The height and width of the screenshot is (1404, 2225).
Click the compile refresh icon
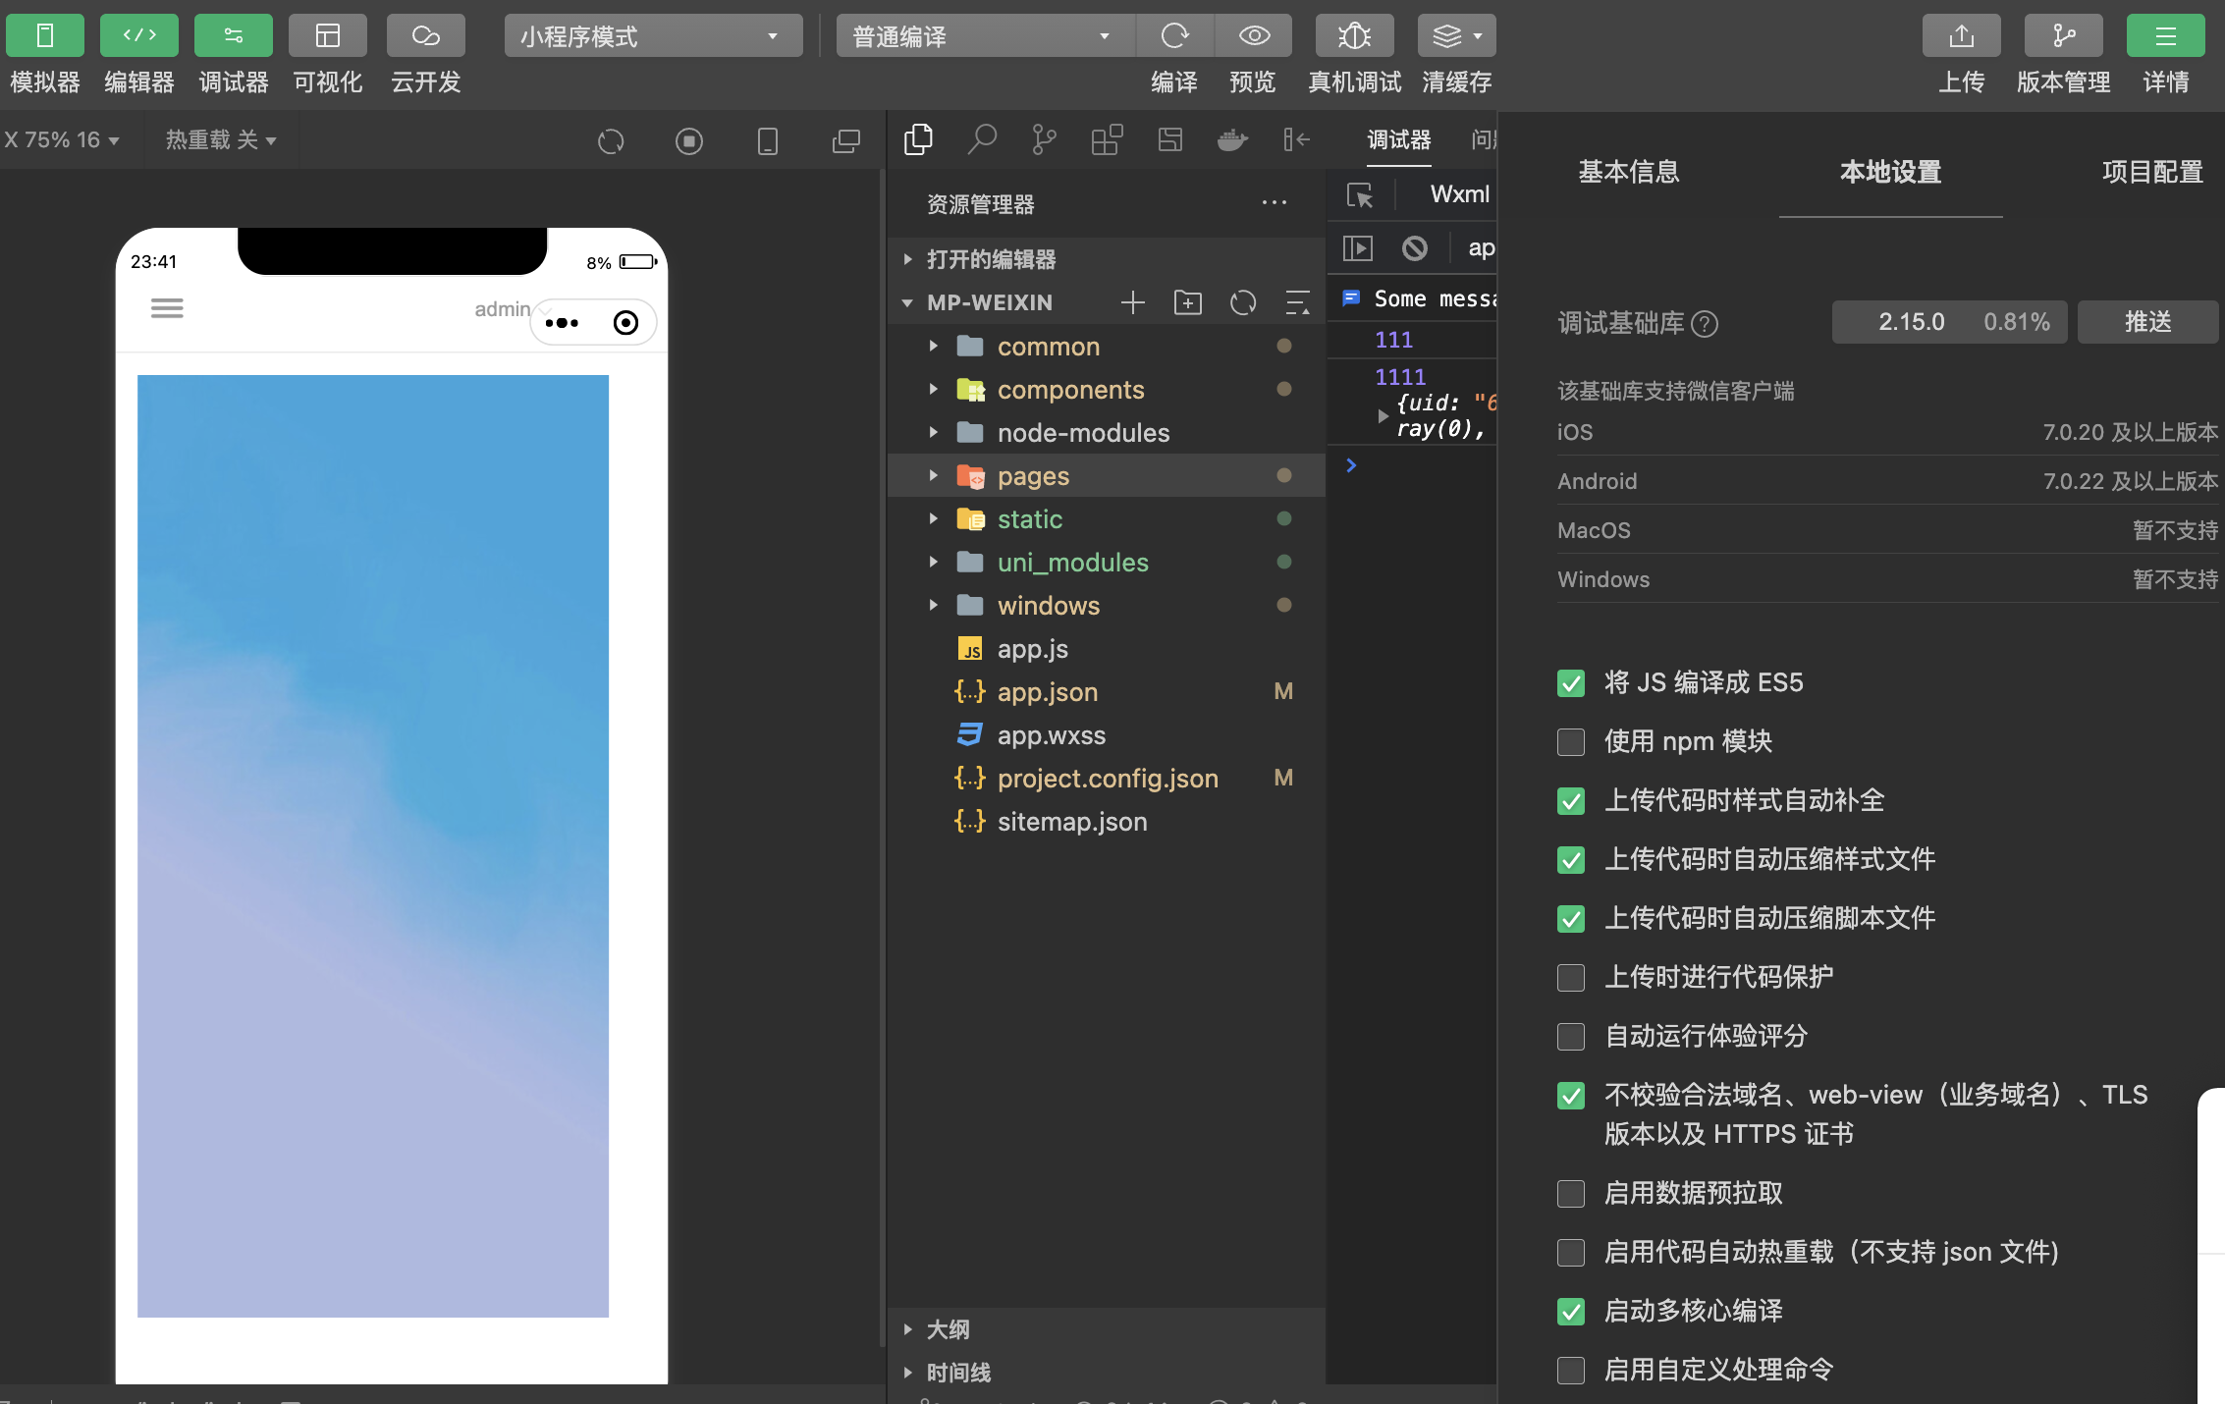click(1174, 36)
